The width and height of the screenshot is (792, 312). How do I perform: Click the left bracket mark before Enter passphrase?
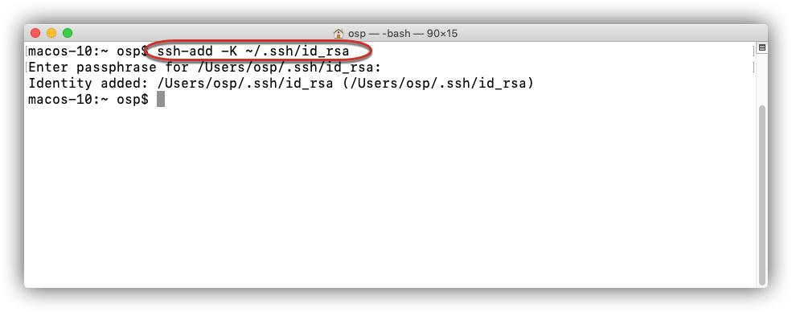point(27,68)
